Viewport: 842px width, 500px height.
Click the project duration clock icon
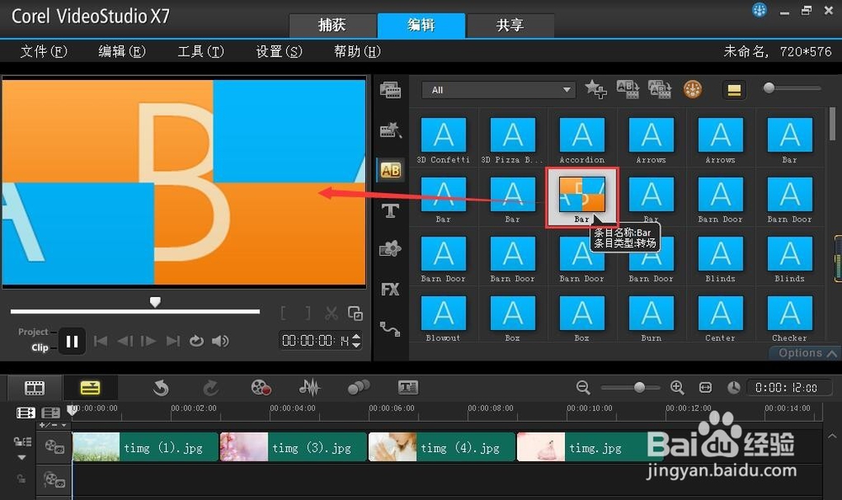733,387
